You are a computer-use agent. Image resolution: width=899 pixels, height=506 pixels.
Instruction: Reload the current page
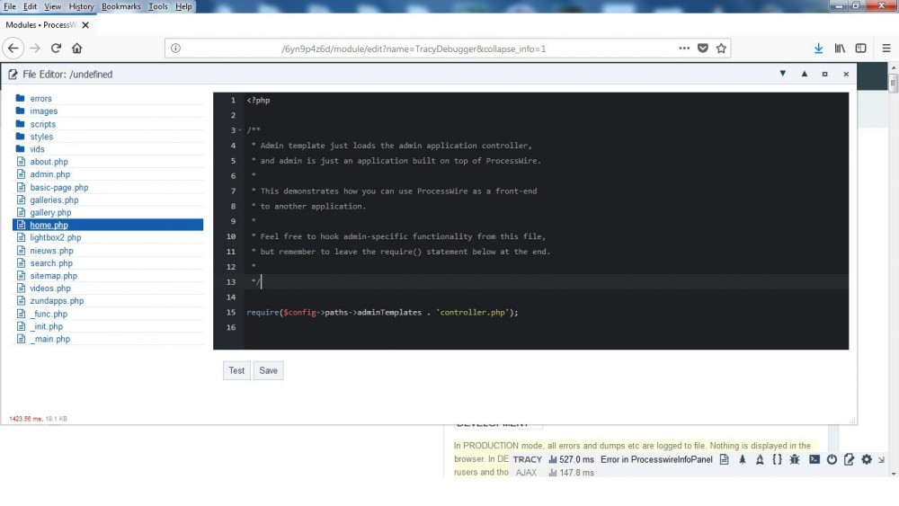pyautogui.click(x=56, y=49)
